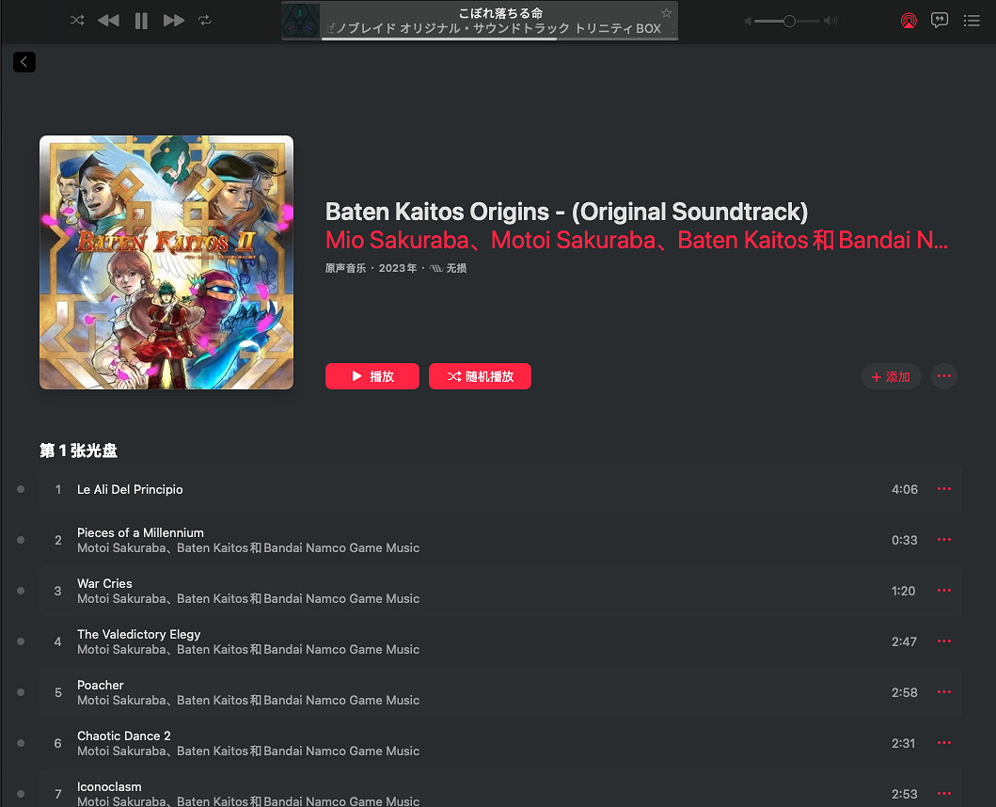
Task: Select the track Chaotic Dance 2
Action: (x=124, y=736)
